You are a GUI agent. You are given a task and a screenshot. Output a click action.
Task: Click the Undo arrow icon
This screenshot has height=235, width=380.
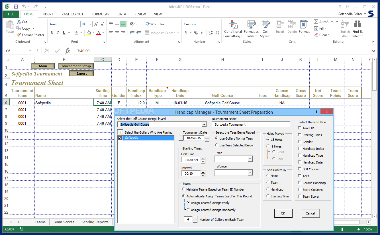point(24,6)
